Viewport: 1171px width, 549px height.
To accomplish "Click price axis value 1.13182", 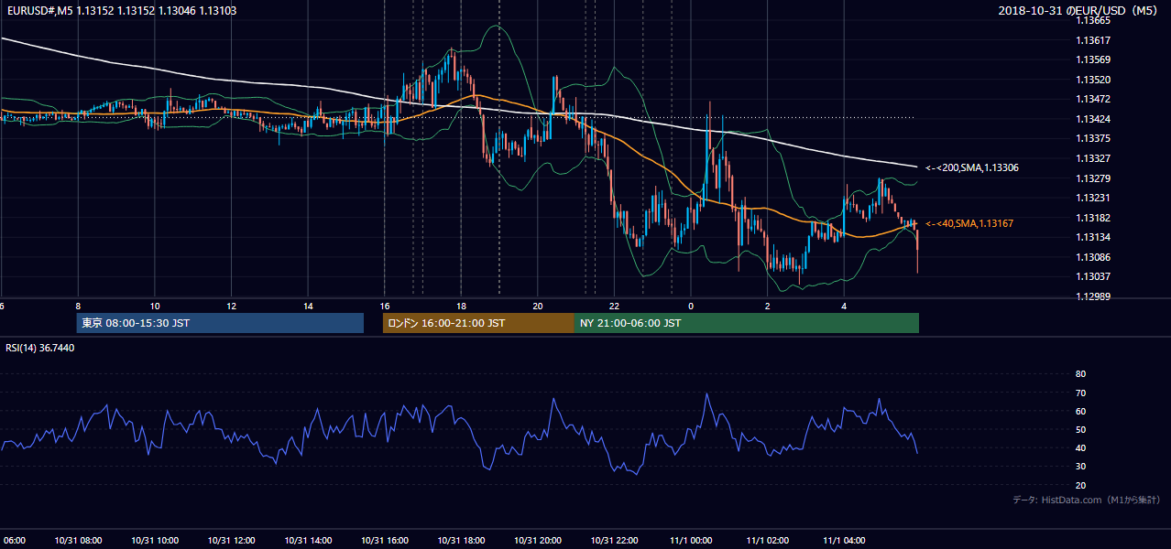I will point(1095,218).
